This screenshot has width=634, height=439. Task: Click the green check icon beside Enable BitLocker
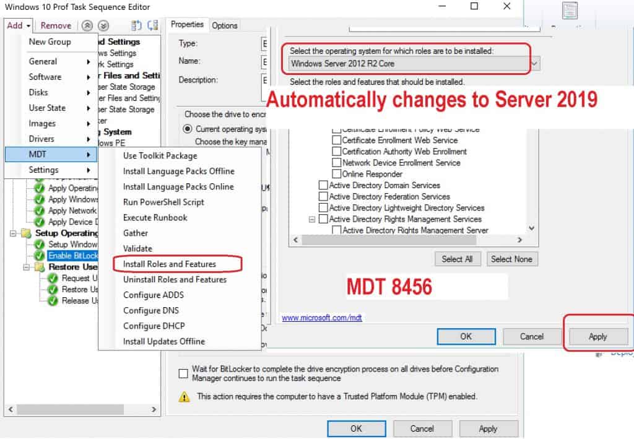39,256
